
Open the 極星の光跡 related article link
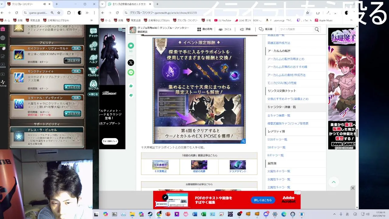(199, 167)
